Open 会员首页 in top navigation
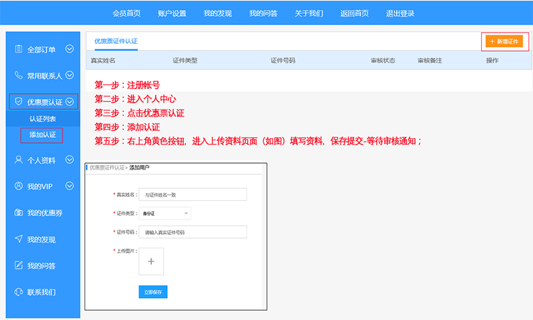This screenshot has width=533, height=320. point(127,13)
